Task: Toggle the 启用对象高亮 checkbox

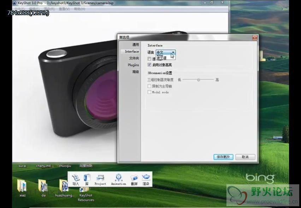Action: pyautogui.click(x=149, y=65)
